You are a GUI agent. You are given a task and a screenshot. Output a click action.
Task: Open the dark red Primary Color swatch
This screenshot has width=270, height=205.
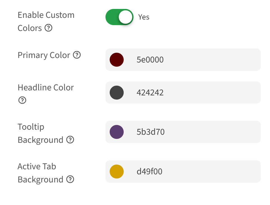[x=116, y=59]
